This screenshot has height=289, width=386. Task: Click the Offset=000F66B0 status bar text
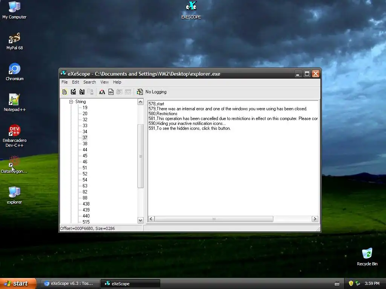(x=87, y=228)
